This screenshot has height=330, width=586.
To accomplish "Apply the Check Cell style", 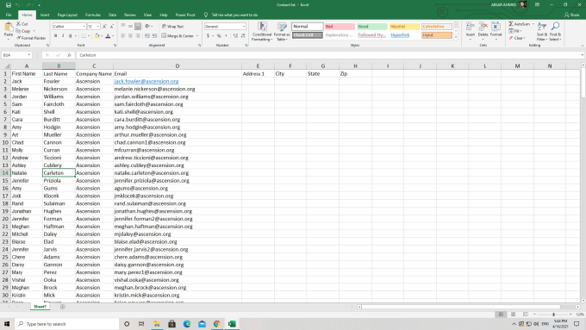I will [307, 35].
